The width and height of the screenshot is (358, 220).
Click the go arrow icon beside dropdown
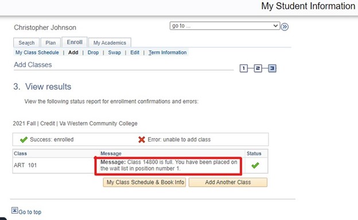coord(285,27)
